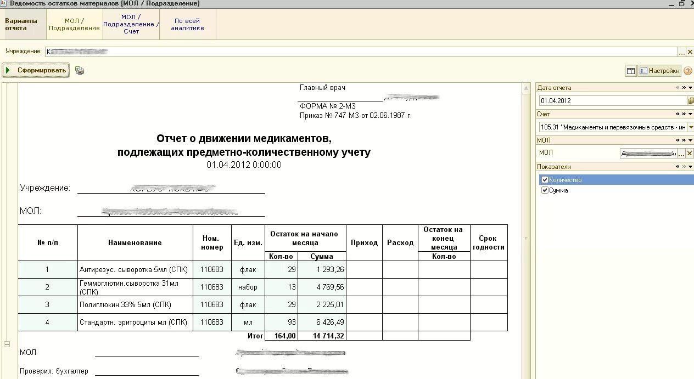This screenshot has width=694, height=379.
Task: Select cell Антирезус. сыворотка 5мл (СПК)
Action: [135, 269]
